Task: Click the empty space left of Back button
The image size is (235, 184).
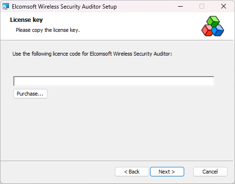Action: point(58,172)
